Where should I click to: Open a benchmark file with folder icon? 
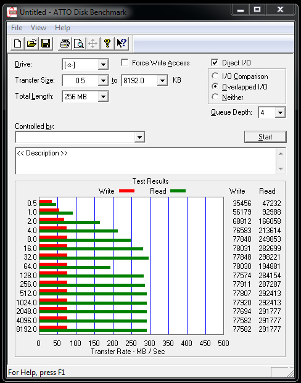pyautogui.click(x=31, y=44)
